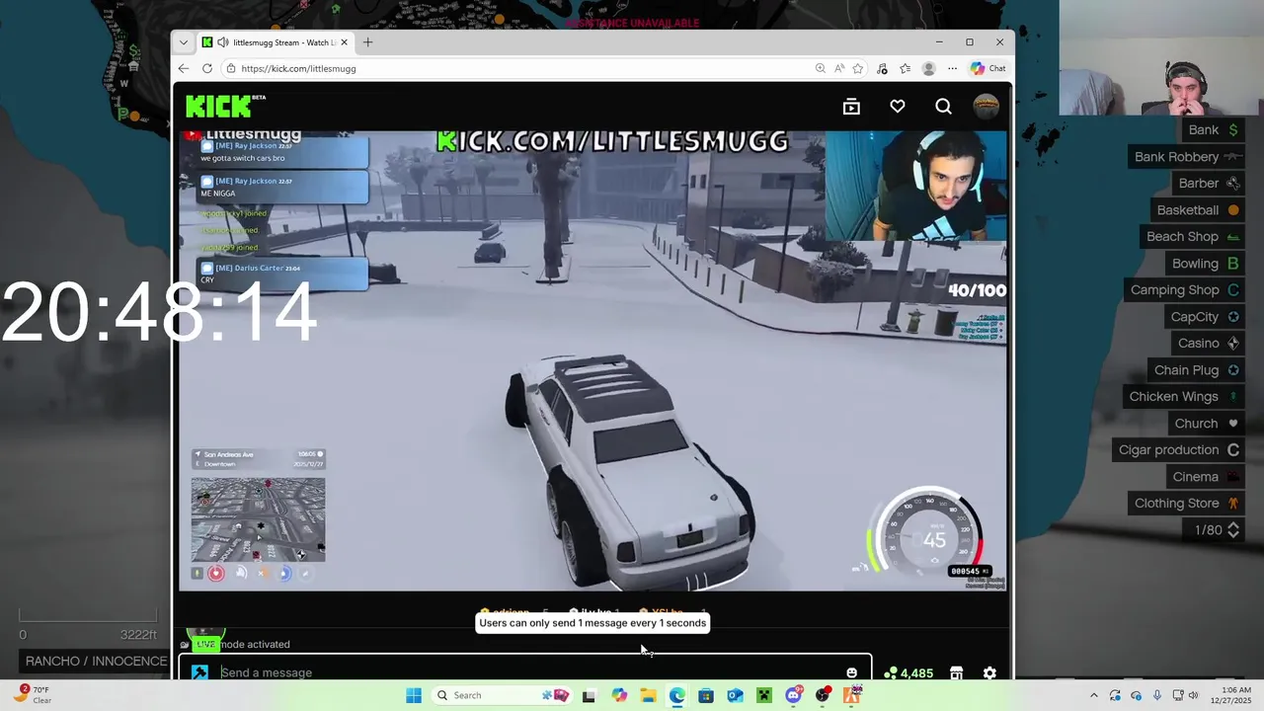
Task: Mute the tab via speaker icon
Action: tap(223, 42)
